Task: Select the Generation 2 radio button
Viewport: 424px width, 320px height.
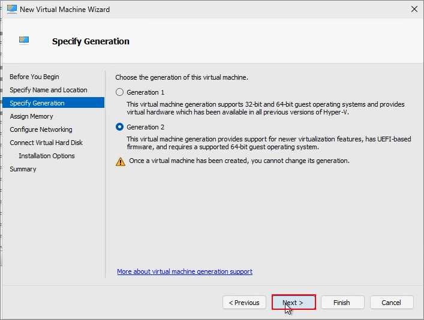Action: [119, 127]
